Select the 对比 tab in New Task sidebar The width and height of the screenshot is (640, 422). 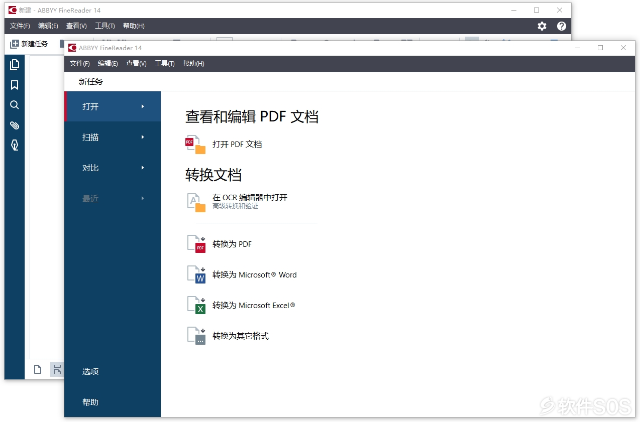(x=113, y=168)
